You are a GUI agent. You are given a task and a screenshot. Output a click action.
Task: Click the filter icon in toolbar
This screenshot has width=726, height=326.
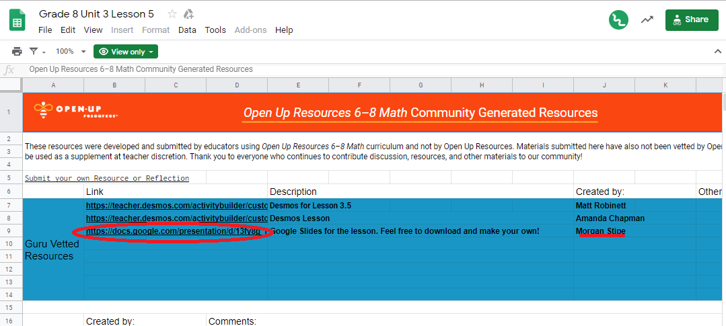34,51
